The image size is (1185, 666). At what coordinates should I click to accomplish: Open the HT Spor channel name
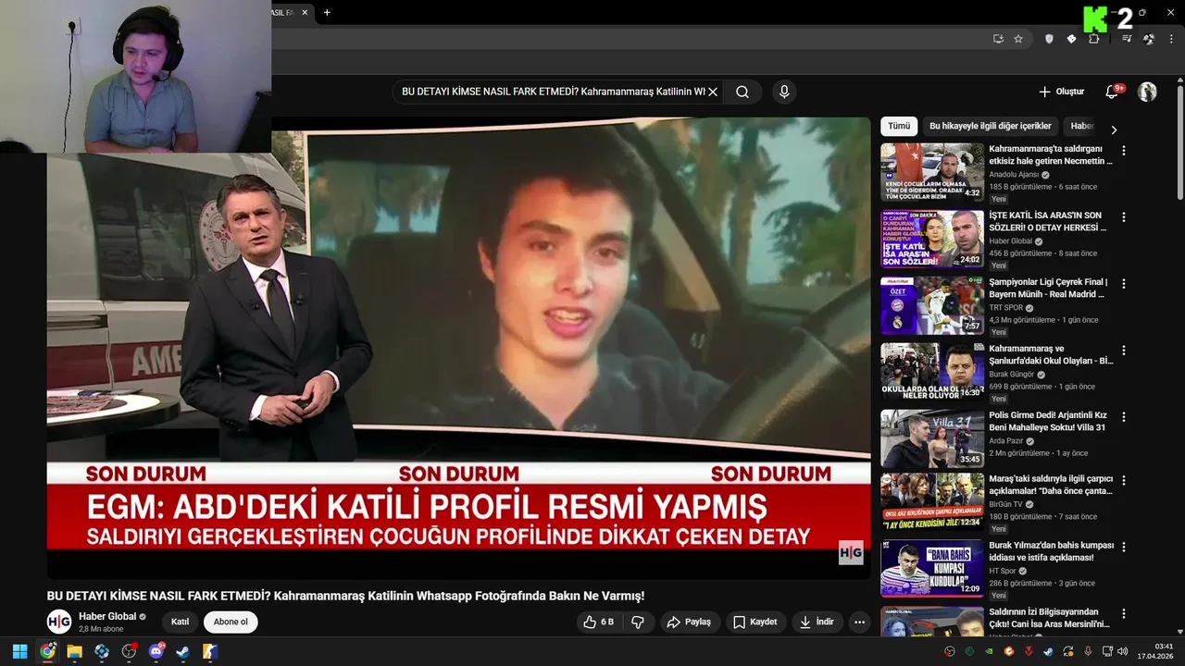1003,571
